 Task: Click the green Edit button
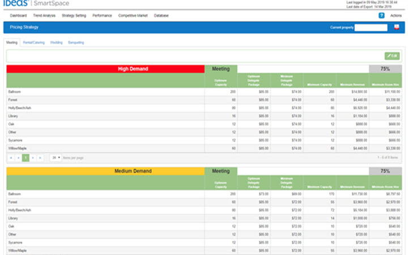(x=392, y=56)
